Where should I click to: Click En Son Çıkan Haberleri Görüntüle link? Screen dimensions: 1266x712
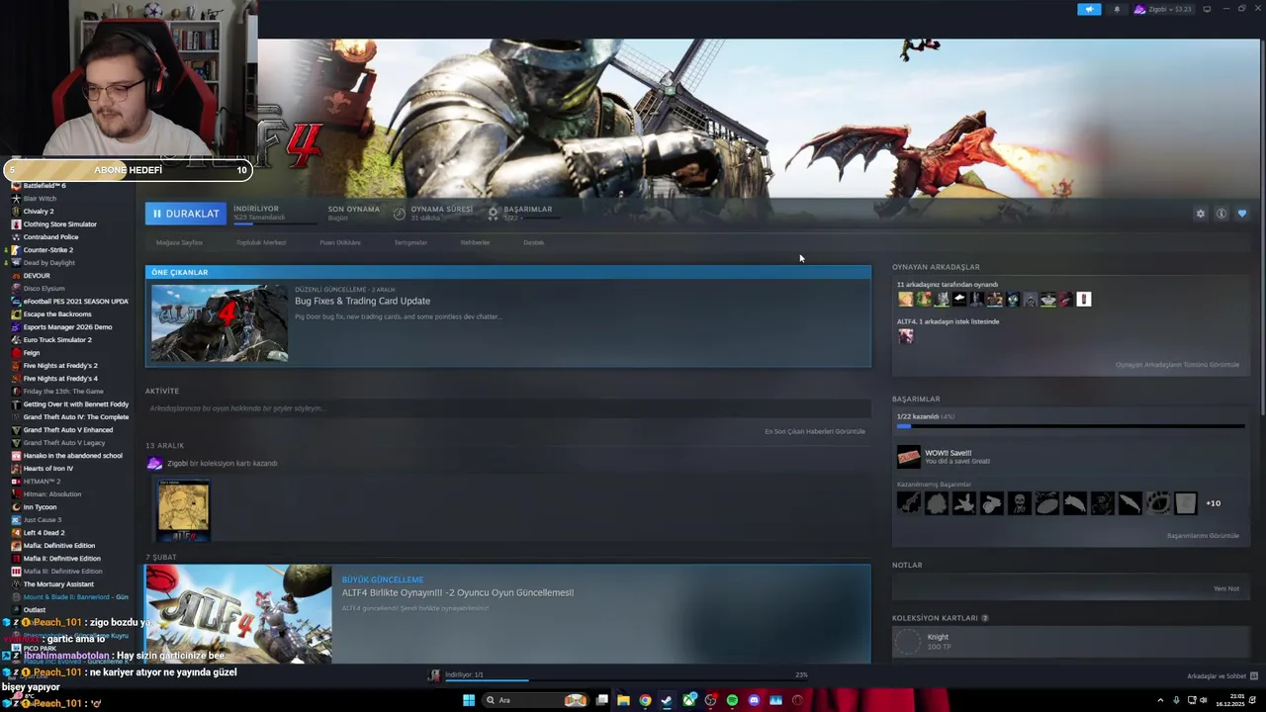click(x=814, y=431)
